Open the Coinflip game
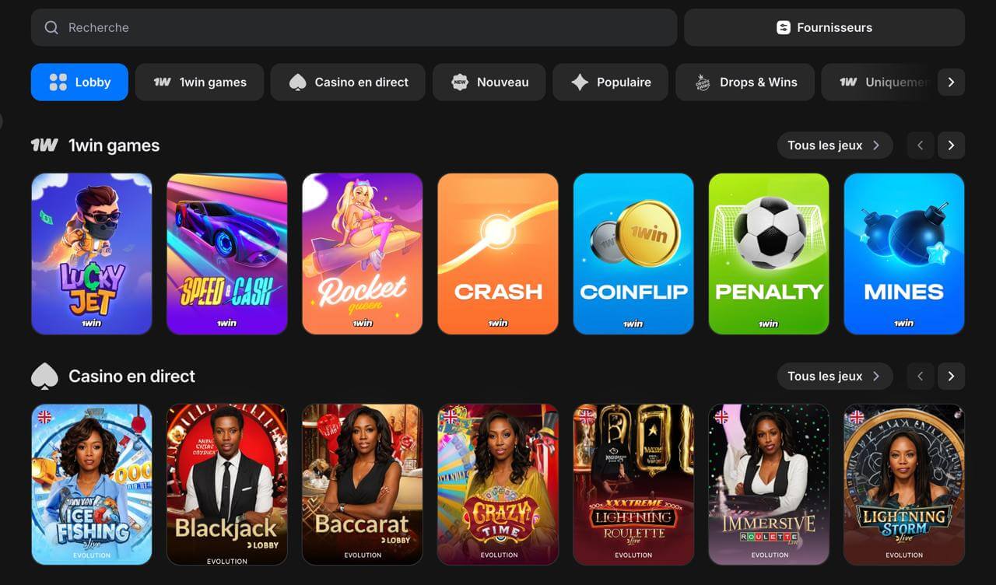The height and width of the screenshot is (585, 996). point(633,254)
